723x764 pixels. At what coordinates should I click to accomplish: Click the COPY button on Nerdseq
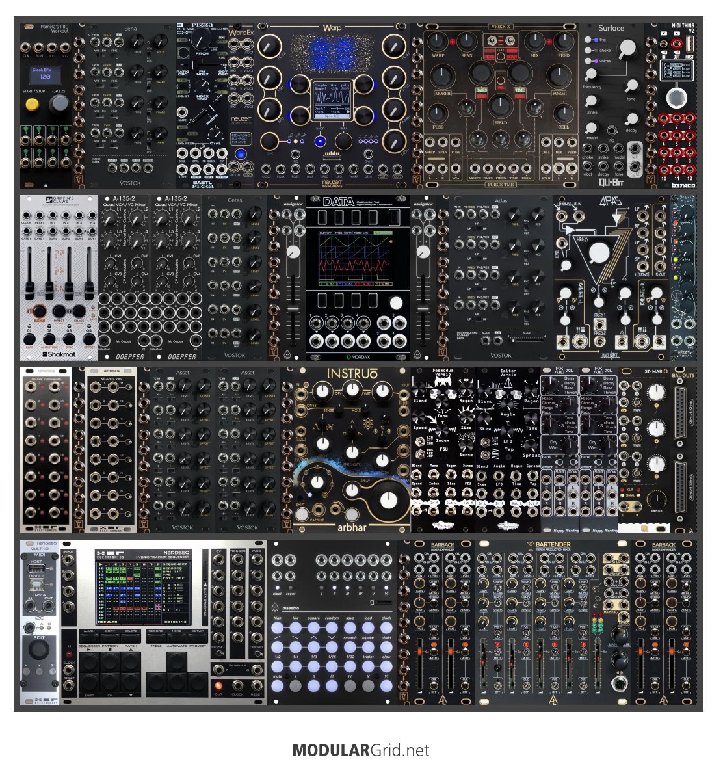pos(110,637)
